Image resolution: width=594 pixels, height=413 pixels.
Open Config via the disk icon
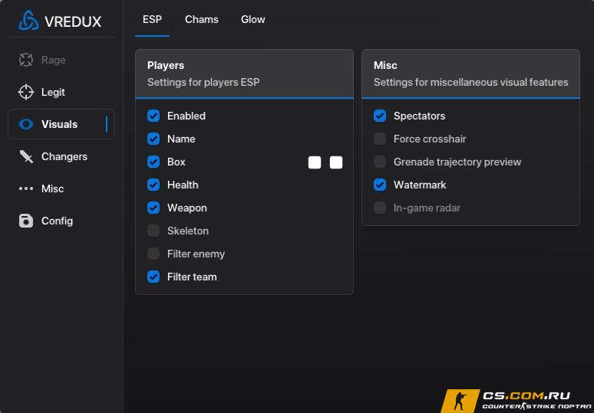coord(26,221)
